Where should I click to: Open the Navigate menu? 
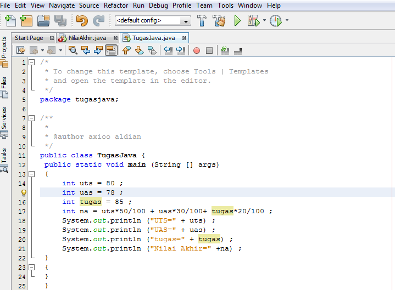click(62, 5)
